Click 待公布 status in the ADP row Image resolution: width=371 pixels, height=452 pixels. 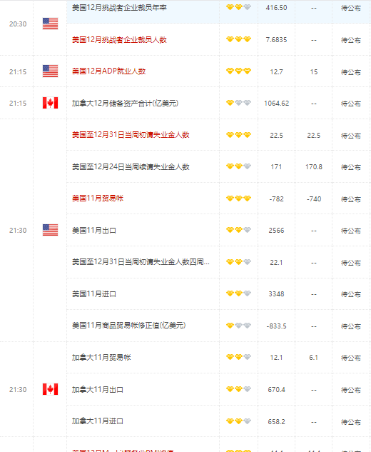coord(351,72)
